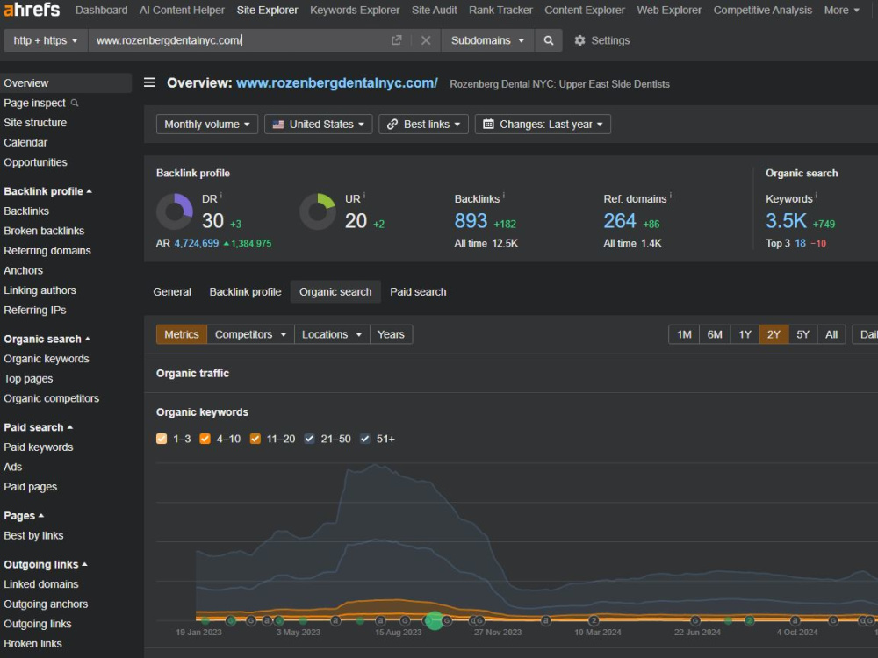Click the DR donut chart
Viewport: 878px width, 658px height.
[174, 211]
